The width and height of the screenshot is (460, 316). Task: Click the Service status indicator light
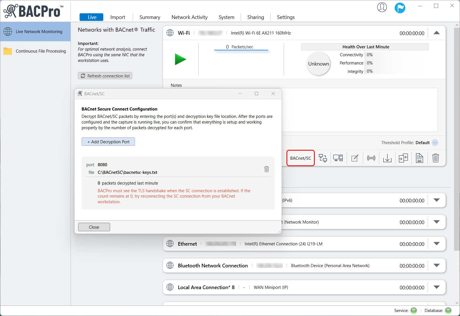point(414,311)
